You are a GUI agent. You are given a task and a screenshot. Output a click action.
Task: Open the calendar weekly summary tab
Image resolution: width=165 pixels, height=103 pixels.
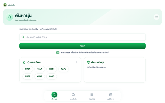coord(111,96)
